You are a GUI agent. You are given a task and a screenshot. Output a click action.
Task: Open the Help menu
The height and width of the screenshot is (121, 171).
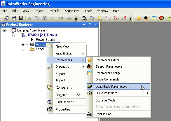(x=116, y=11)
